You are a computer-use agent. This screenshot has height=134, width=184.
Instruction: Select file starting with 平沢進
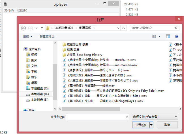[x=176, y=60]
